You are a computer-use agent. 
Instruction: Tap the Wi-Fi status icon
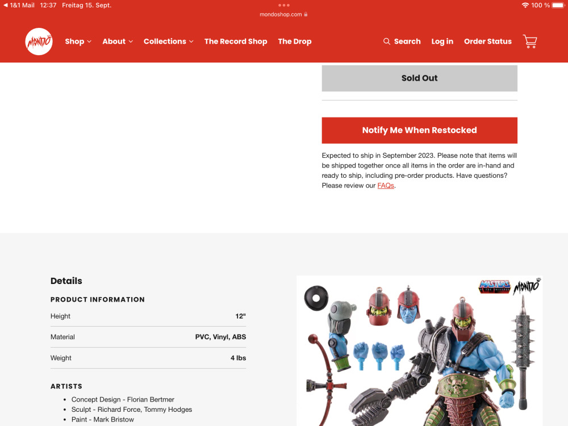525,5
